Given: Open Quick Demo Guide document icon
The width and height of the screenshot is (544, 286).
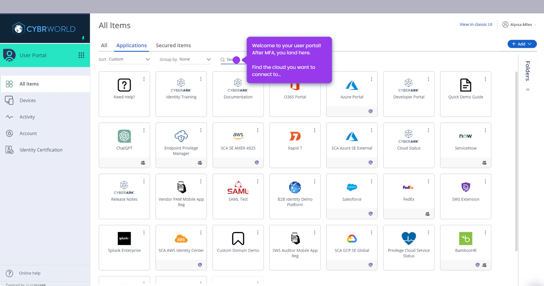Looking at the screenshot, I should click(466, 85).
